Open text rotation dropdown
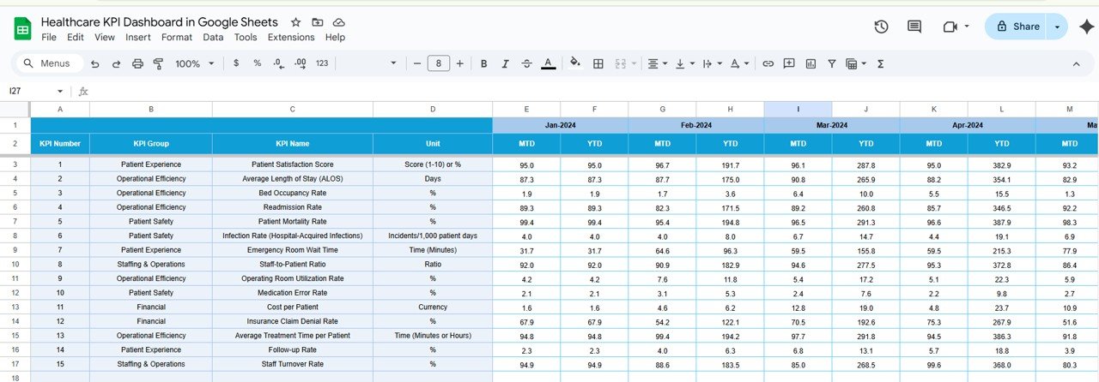 coord(739,63)
